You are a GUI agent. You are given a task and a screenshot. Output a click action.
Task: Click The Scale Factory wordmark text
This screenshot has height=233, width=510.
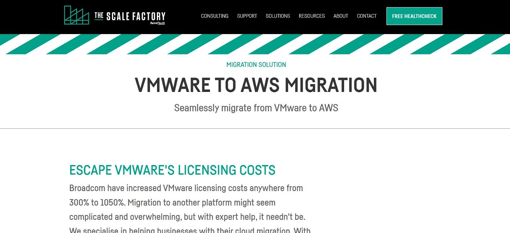point(130,16)
